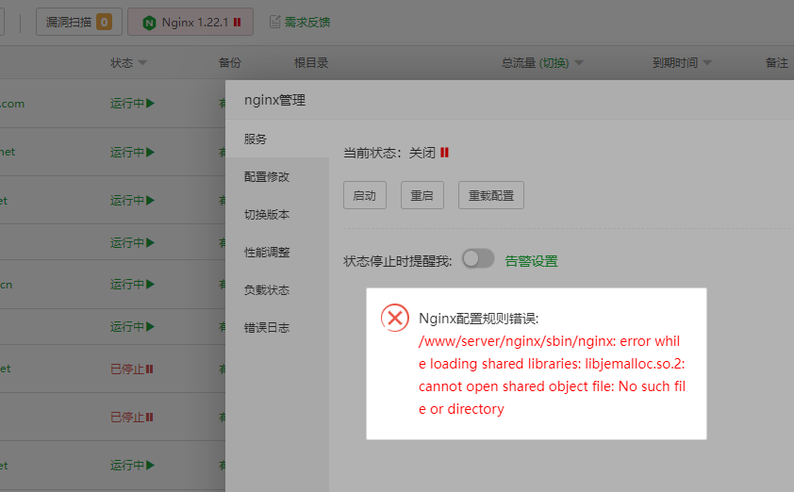The width and height of the screenshot is (794, 492).
Task: Click the nginx管理 dialog title
Action: [x=275, y=100]
